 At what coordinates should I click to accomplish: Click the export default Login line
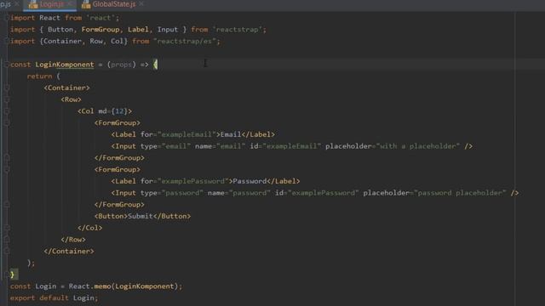(54, 298)
